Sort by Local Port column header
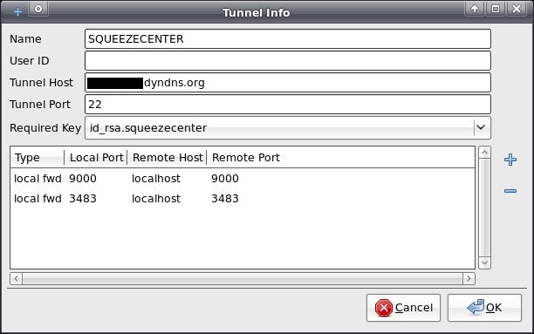 click(96, 157)
